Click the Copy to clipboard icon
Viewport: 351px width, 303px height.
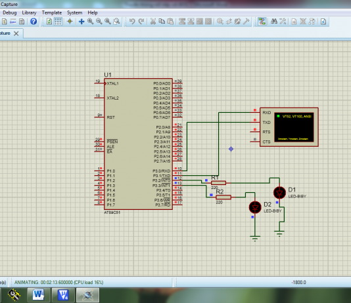[162, 22]
